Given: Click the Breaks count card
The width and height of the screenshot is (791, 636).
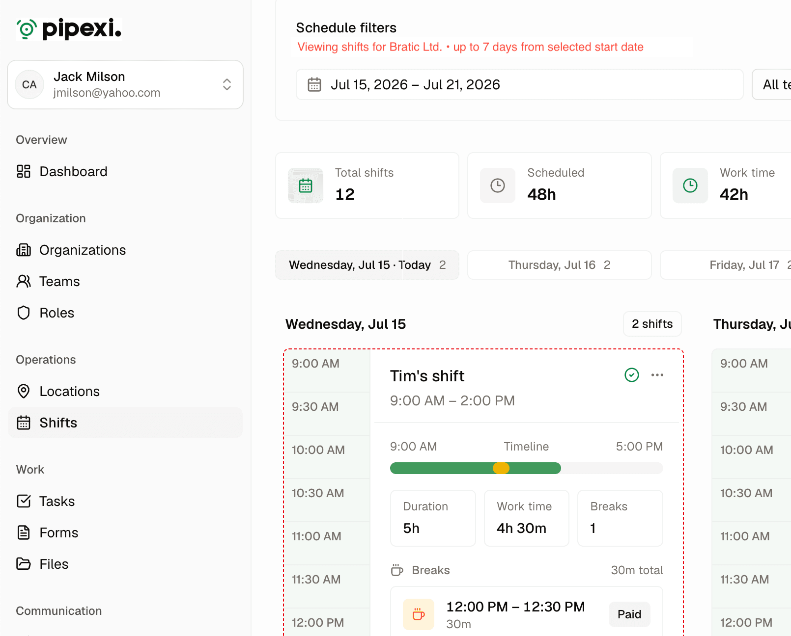Looking at the screenshot, I should (620, 518).
